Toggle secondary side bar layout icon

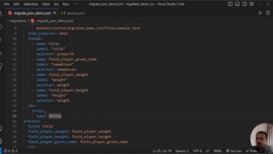pos(244,4)
